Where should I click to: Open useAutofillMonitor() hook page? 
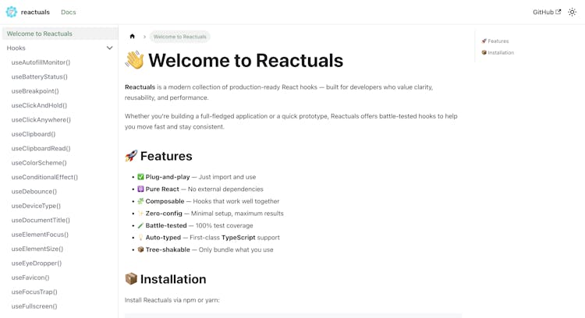41,62
